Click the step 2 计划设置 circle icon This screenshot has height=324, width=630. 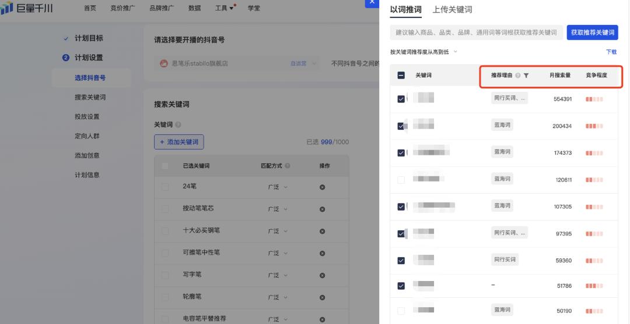click(66, 58)
